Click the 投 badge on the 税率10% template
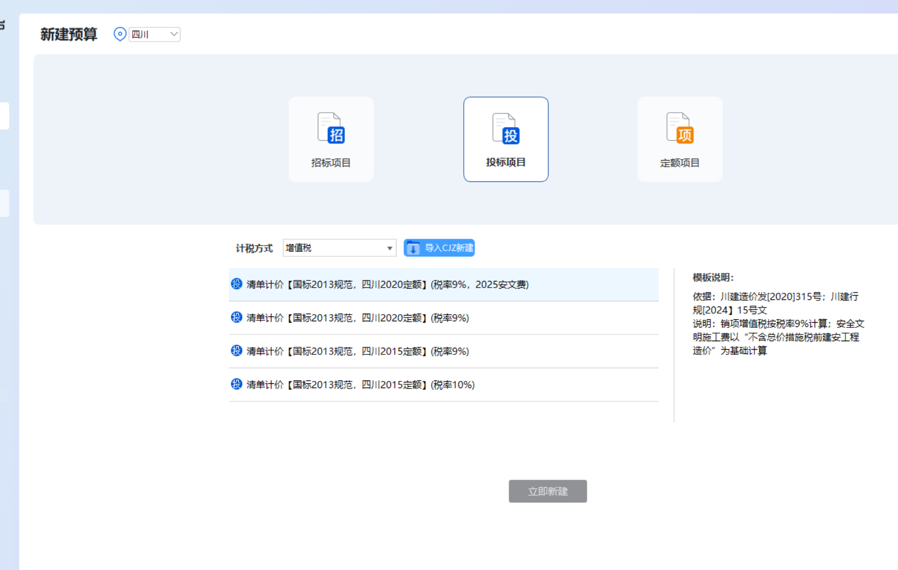Image resolution: width=898 pixels, height=570 pixels. 236,384
